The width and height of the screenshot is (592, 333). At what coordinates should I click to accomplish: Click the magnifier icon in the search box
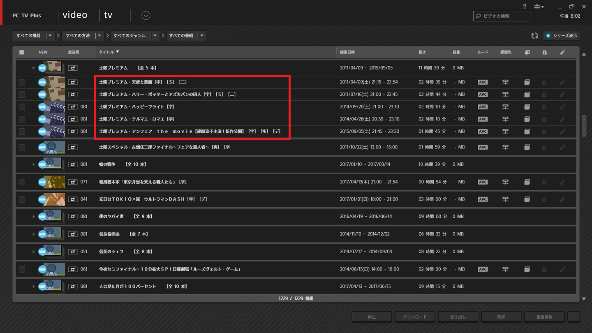478,16
